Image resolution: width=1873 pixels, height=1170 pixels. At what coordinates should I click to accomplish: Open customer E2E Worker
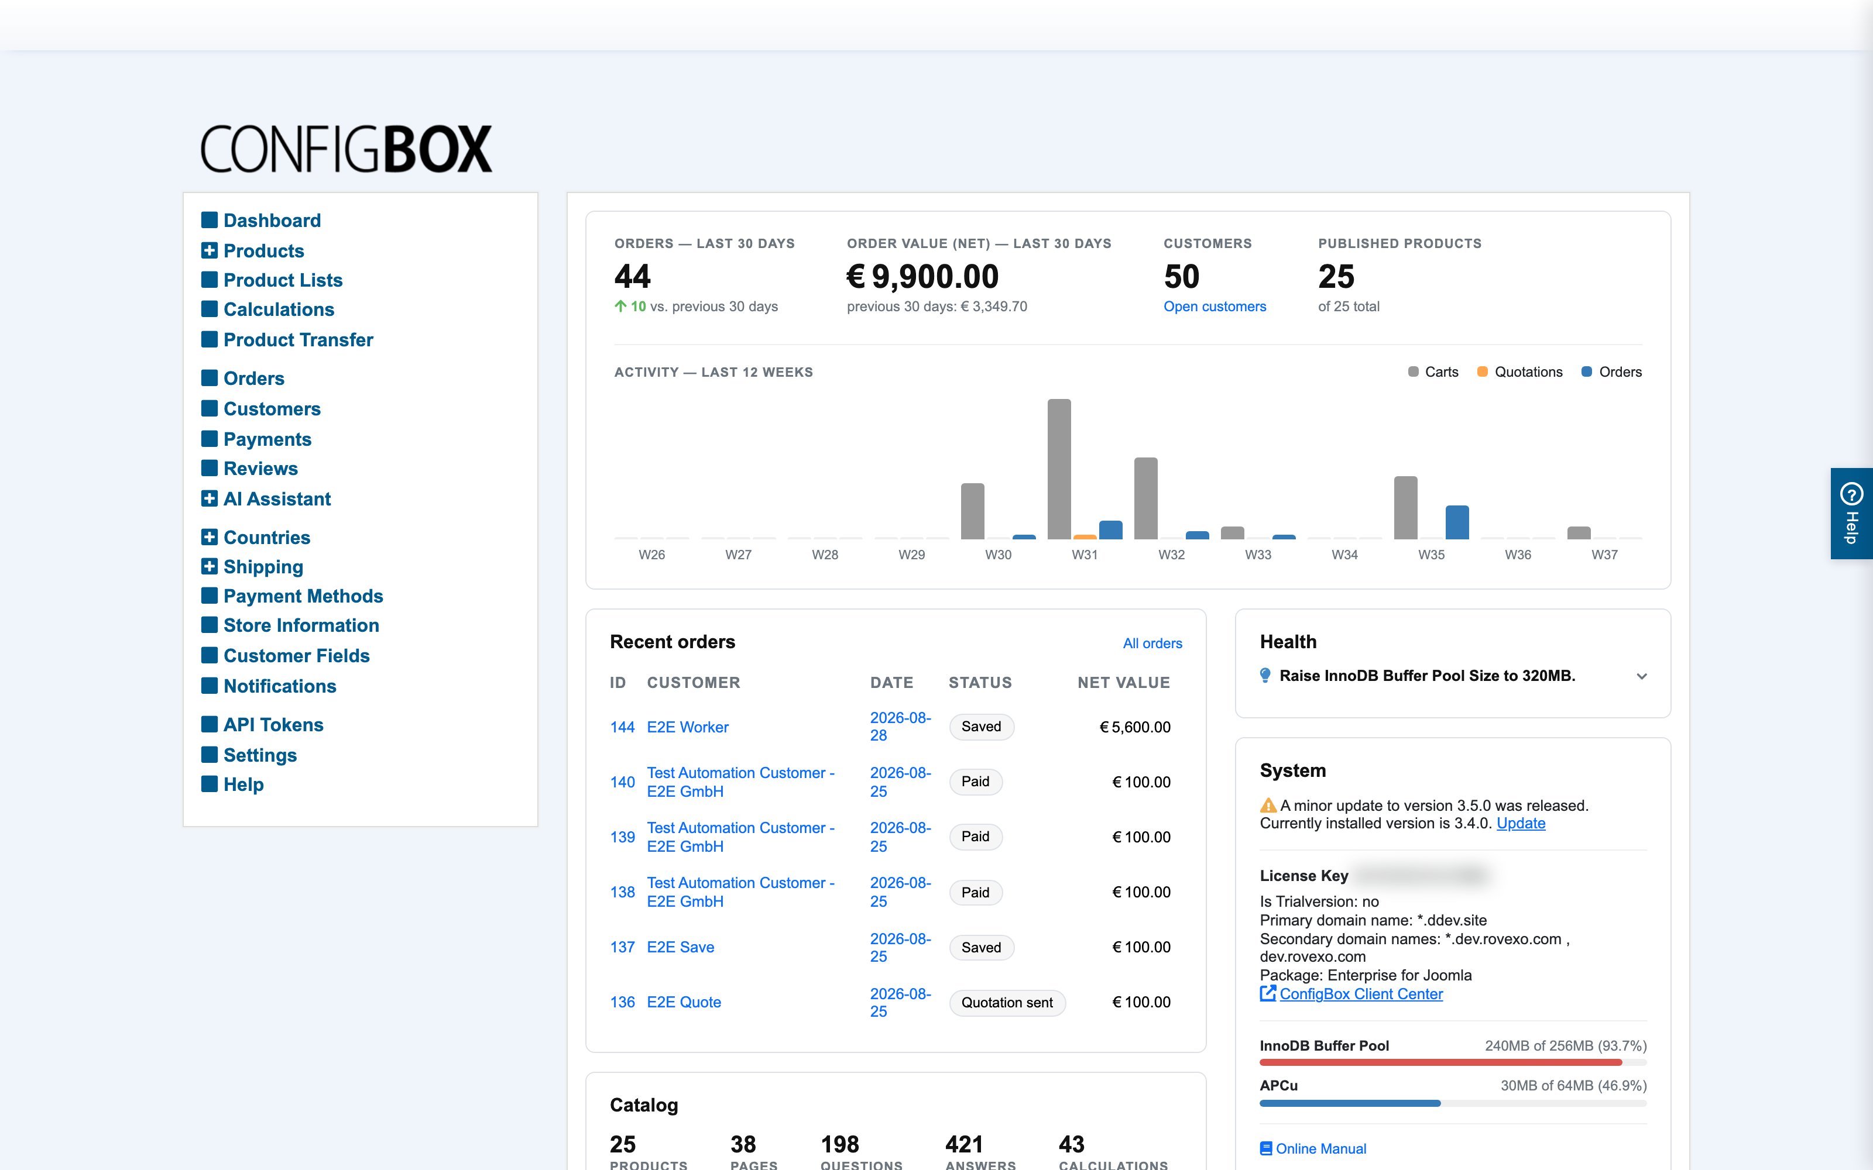pyautogui.click(x=687, y=727)
